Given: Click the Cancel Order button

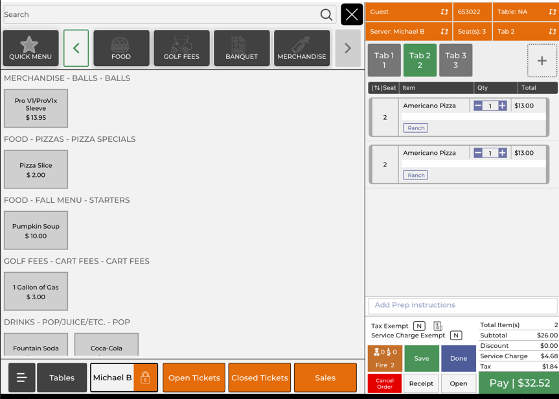Looking at the screenshot, I should tap(384, 383).
